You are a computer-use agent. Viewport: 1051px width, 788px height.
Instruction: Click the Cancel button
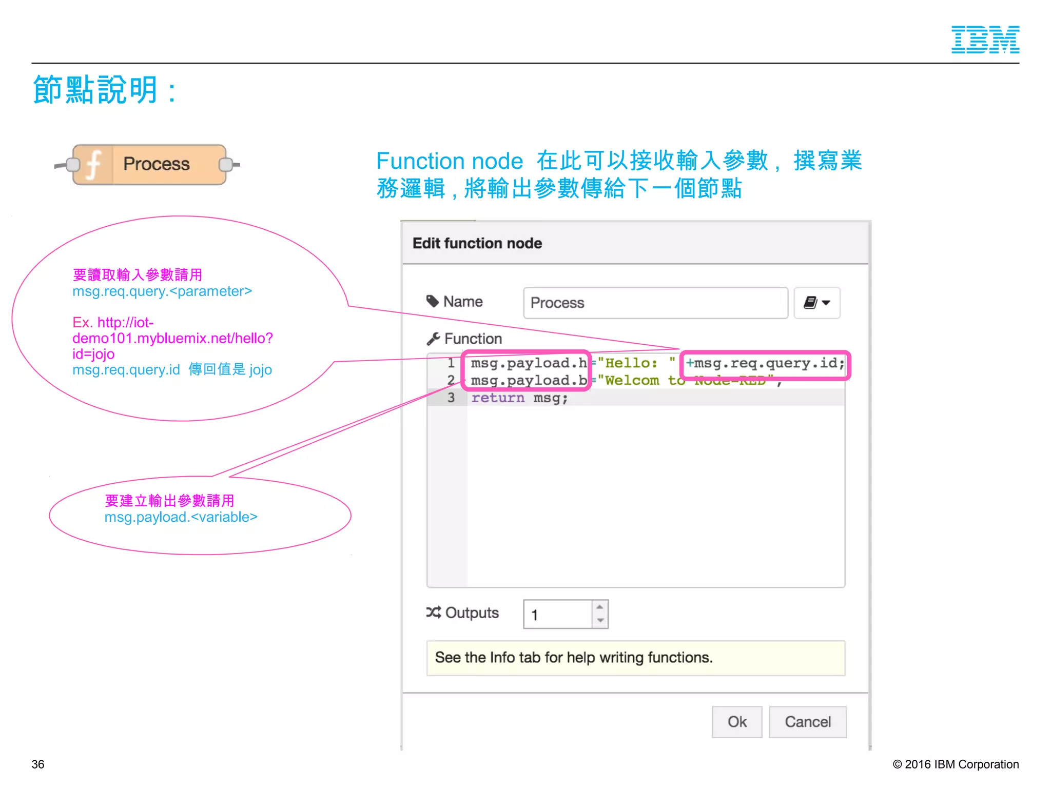coord(808,722)
